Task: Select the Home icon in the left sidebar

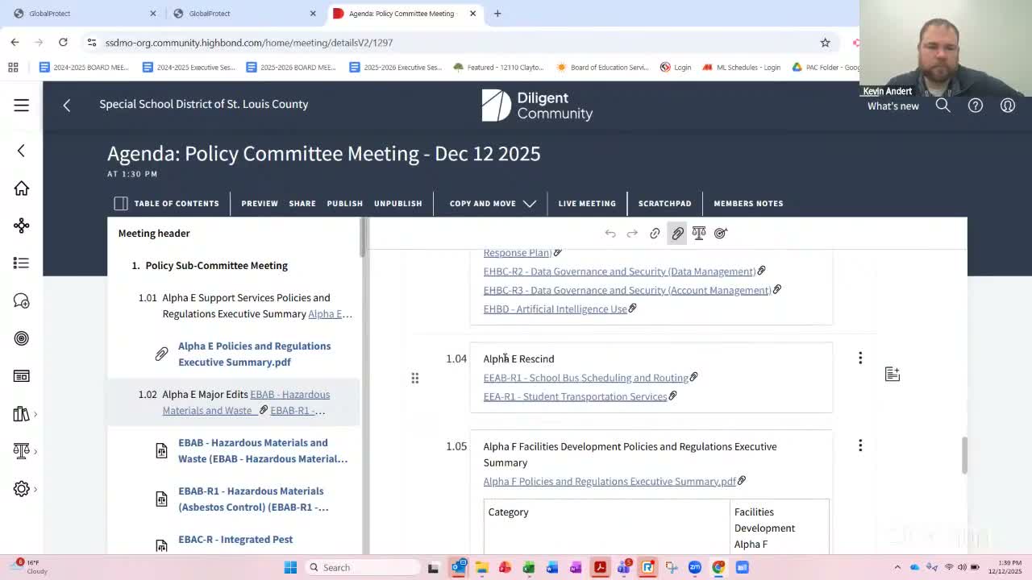Action: coord(21,188)
